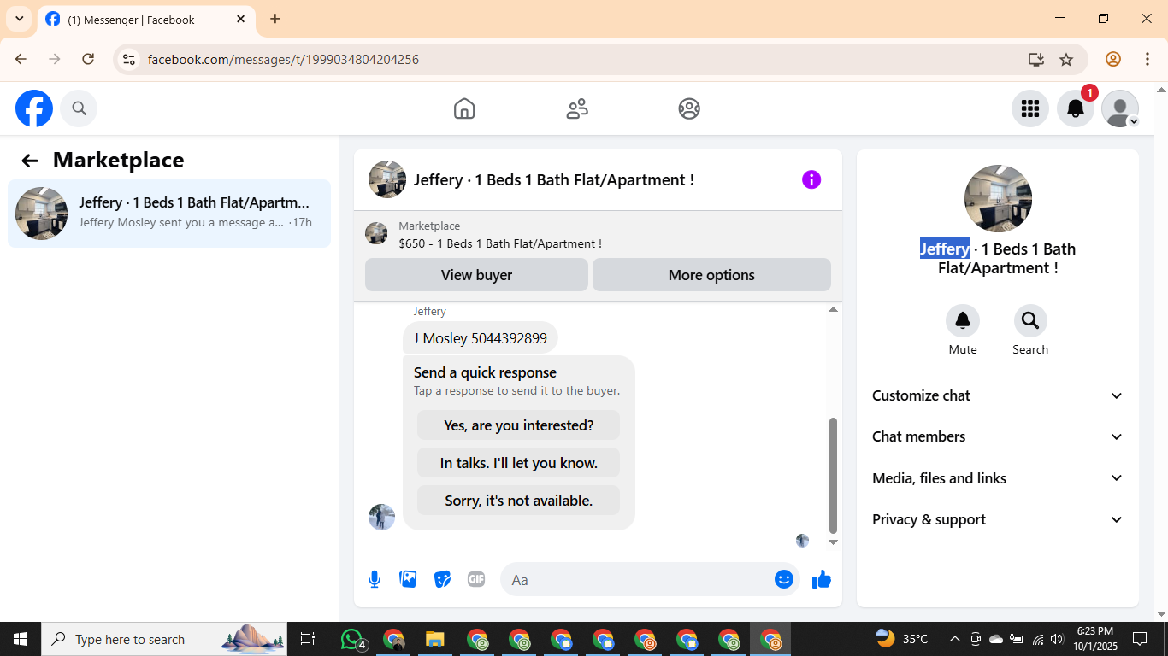The width and height of the screenshot is (1168, 656).
Task: Go back in browser history
Action: click(21, 59)
